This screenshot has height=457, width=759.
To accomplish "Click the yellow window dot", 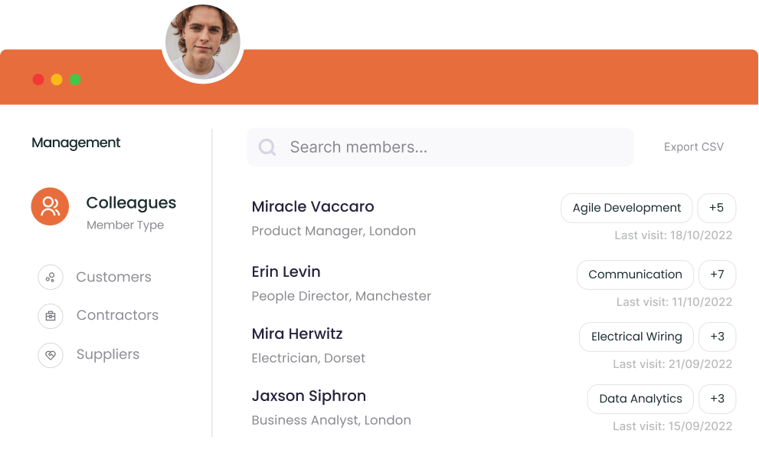I will point(57,80).
